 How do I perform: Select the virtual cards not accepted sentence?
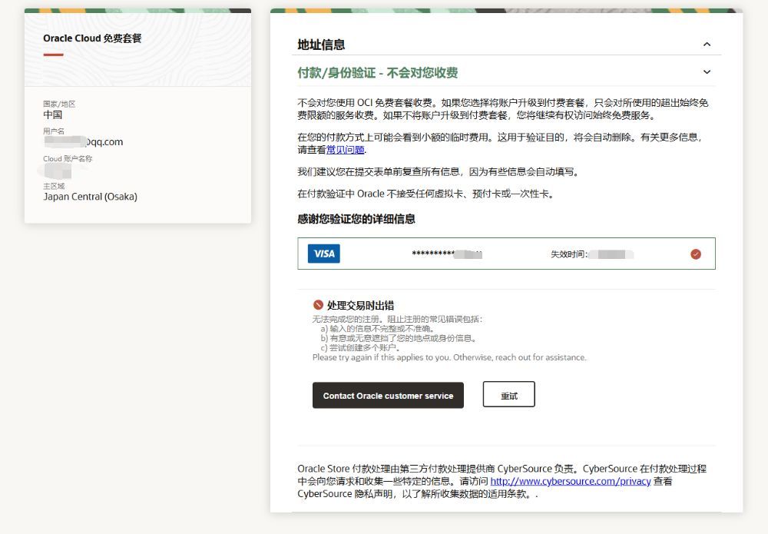tap(426, 194)
